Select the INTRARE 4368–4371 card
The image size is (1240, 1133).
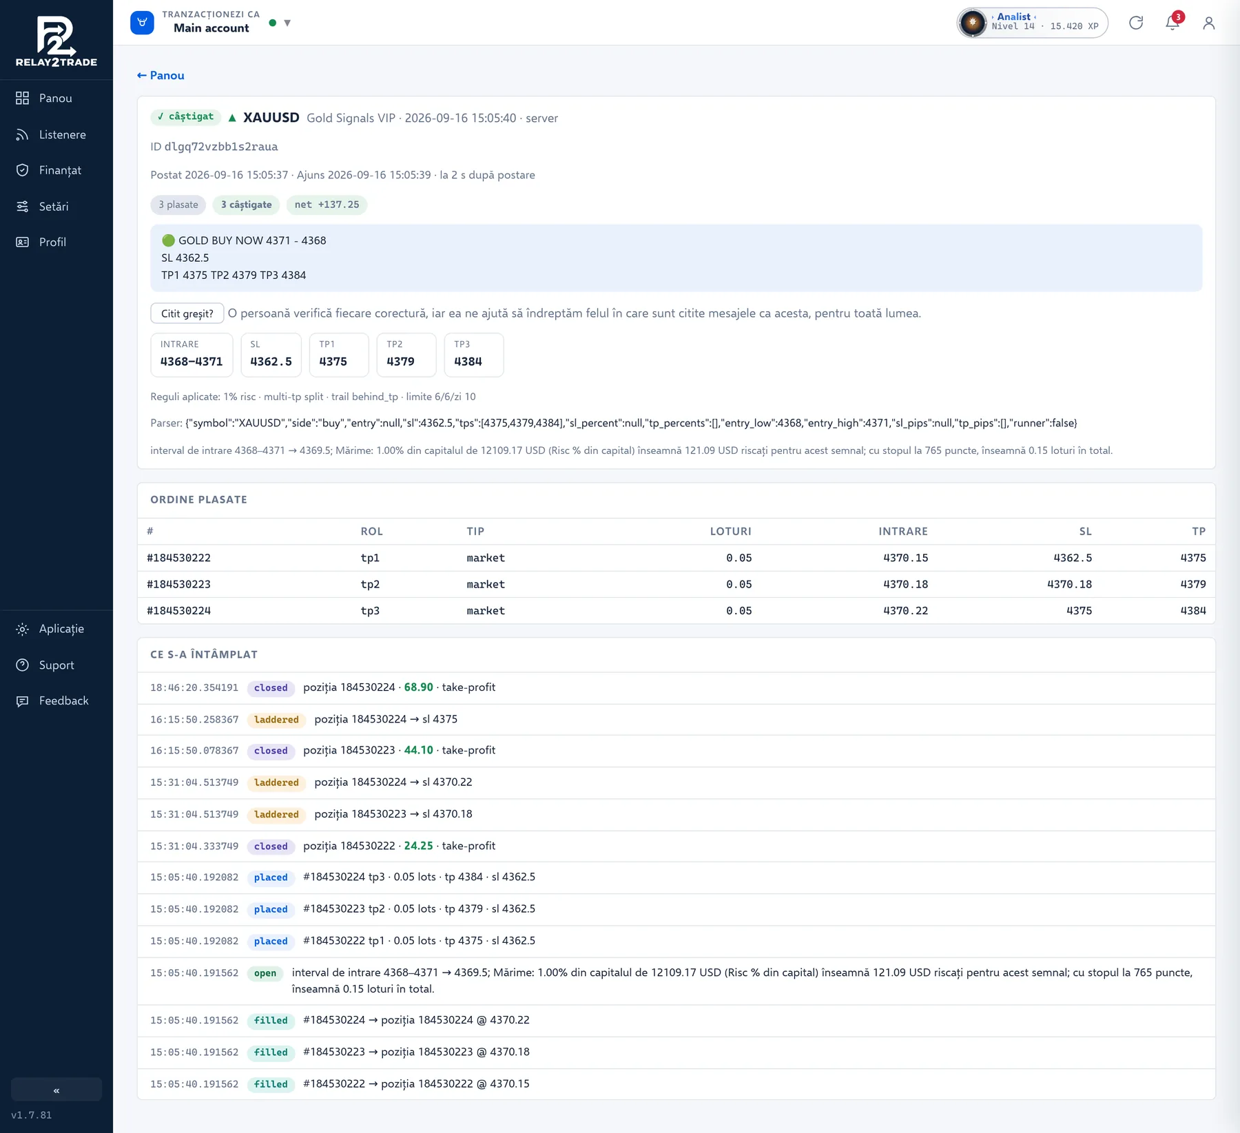[192, 355]
